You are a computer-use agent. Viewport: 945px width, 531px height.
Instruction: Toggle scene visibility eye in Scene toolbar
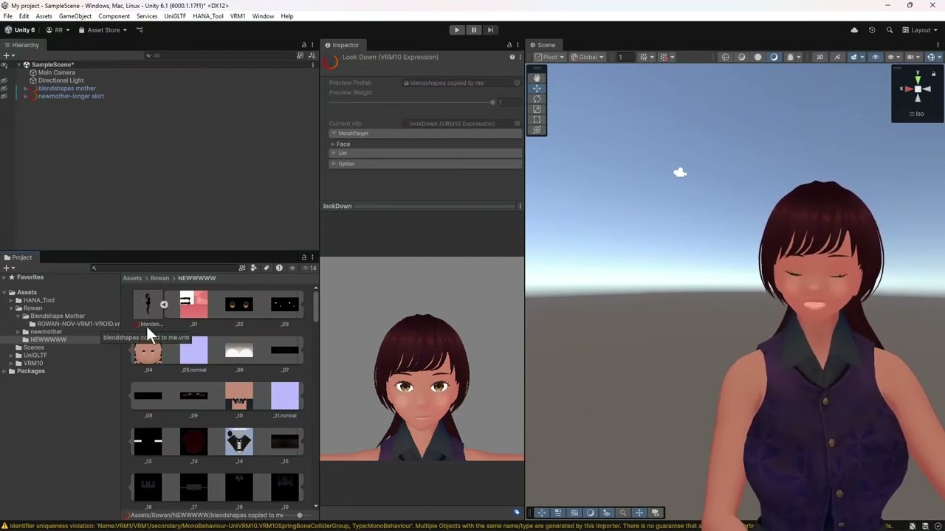(x=876, y=57)
